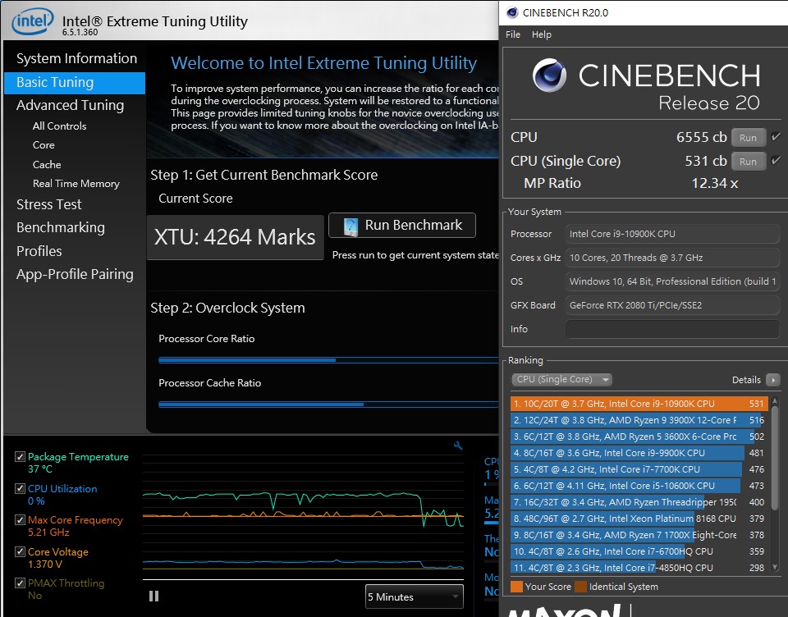Click the ranking list scroll-down arrow

[775, 567]
